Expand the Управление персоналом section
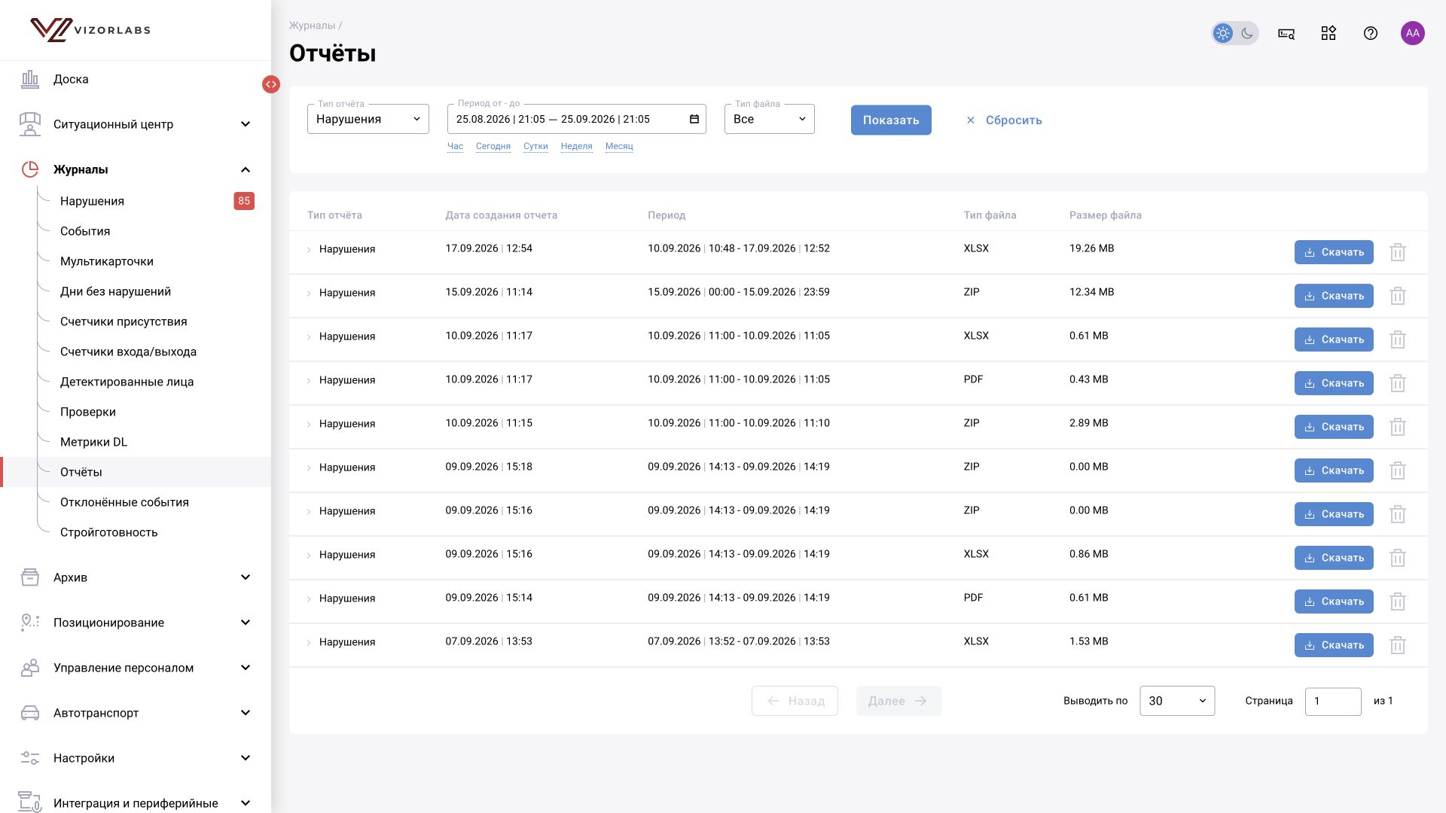 [246, 668]
